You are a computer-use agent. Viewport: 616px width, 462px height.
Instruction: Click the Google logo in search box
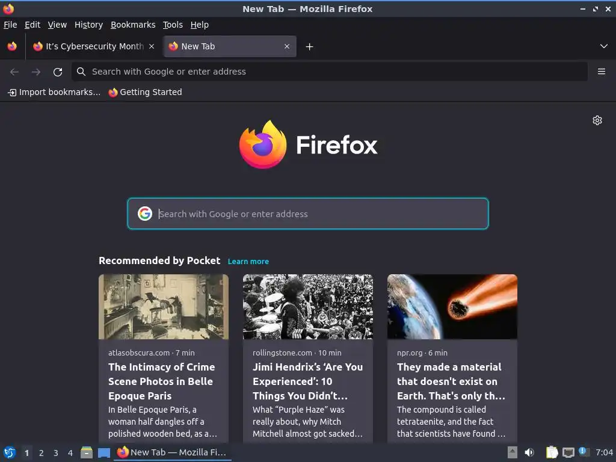[x=145, y=214]
